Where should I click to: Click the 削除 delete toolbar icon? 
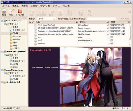pyautogui.click(x=60, y=12)
